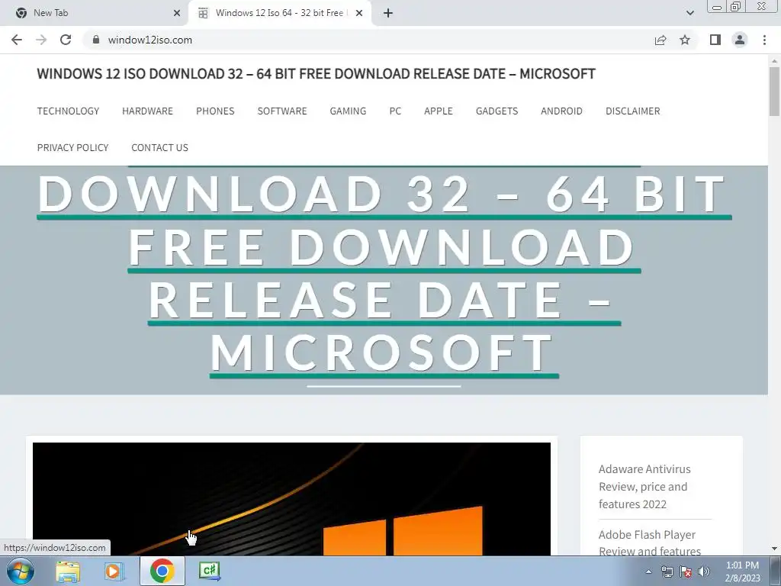The image size is (781, 586).
Task: Open the Phones menu item
Action: coord(215,111)
